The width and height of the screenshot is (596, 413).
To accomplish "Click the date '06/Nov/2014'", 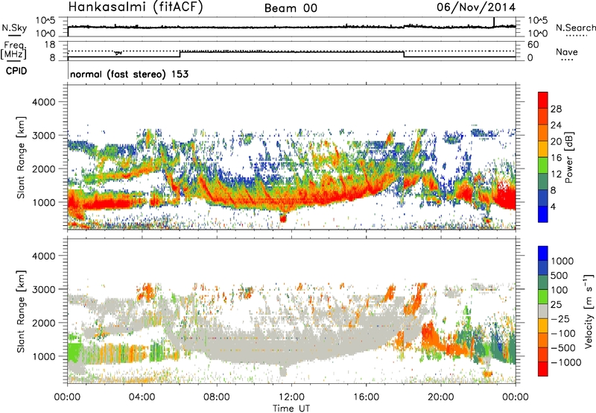I will click(476, 7).
